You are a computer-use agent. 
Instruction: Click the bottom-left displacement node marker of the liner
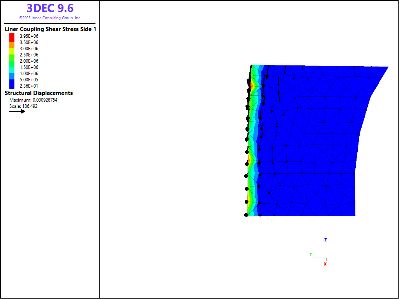pyautogui.click(x=246, y=215)
